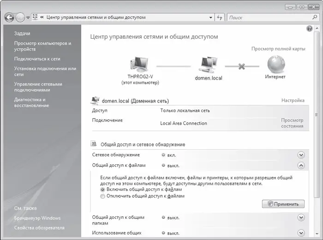Click the Forward navigation arrow button
This screenshot has height=240, width=323.
(x=20, y=17)
